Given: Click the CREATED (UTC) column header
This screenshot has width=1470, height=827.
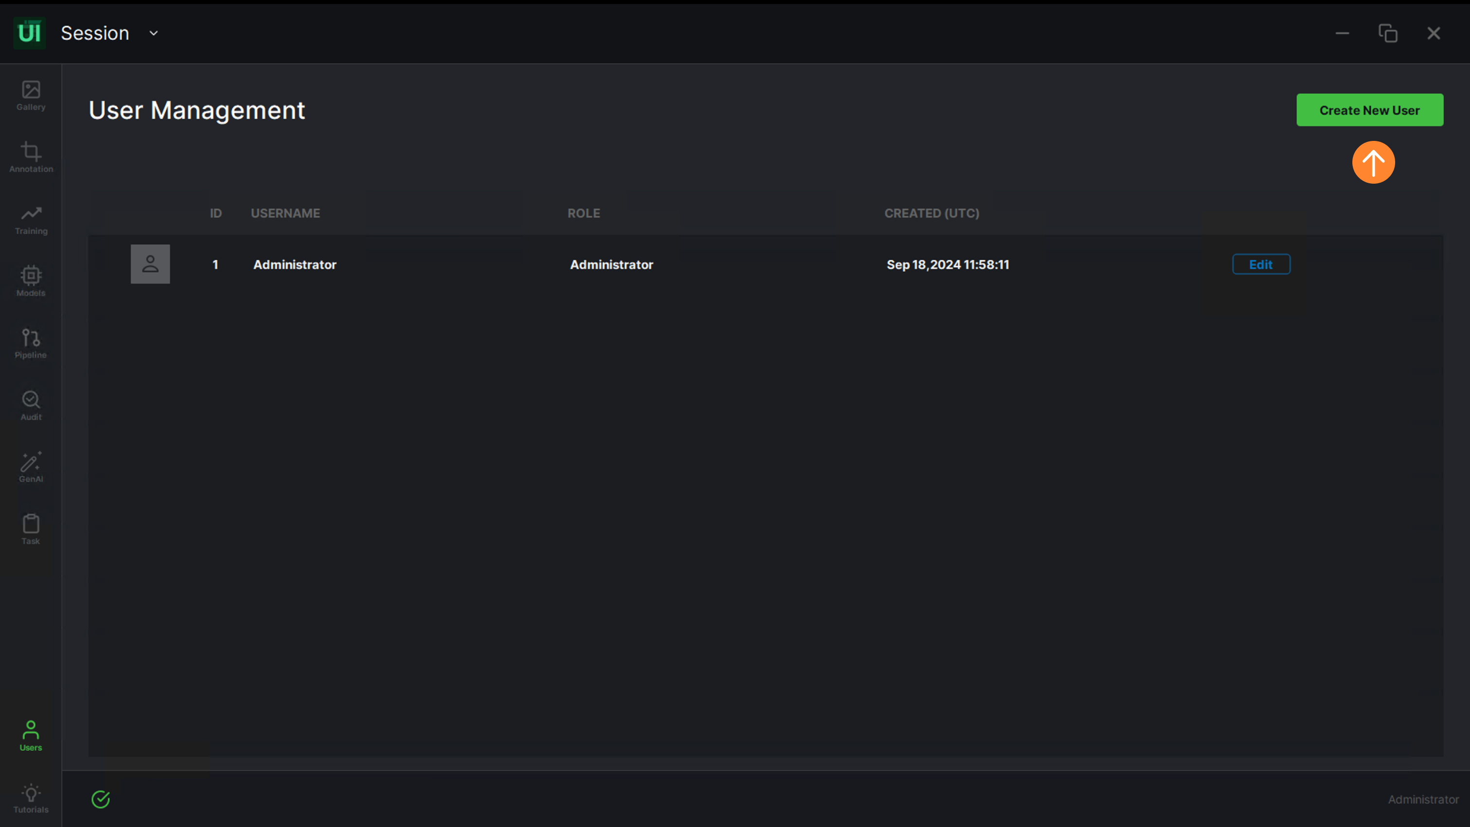Looking at the screenshot, I should 931,213.
